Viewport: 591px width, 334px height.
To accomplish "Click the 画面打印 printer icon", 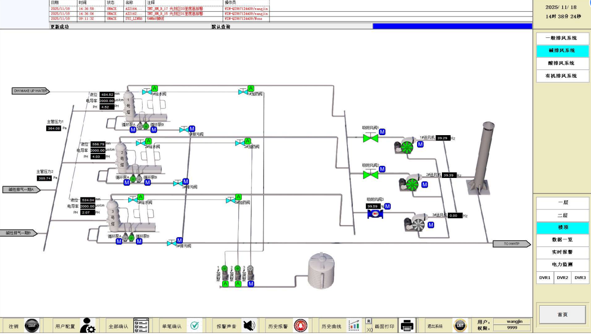I will [407, 326].
